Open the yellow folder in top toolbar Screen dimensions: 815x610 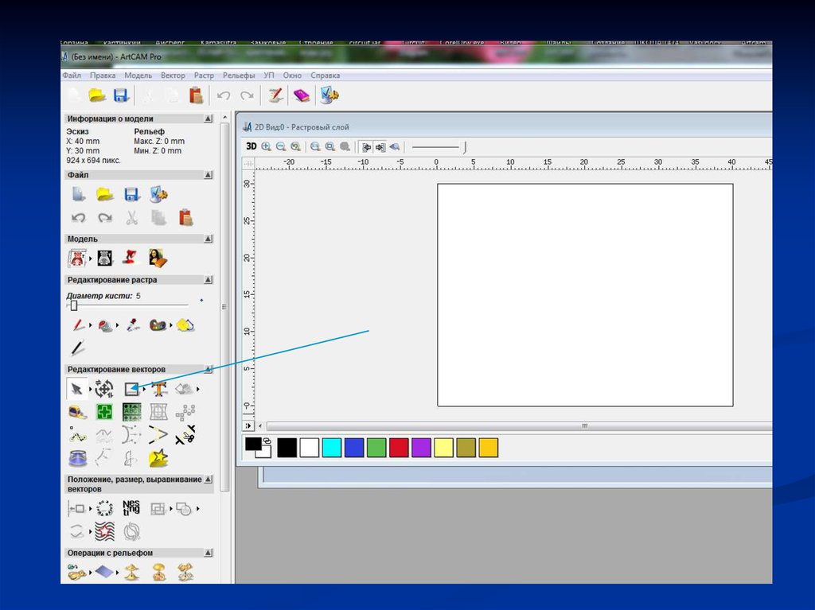coord(97,95)
